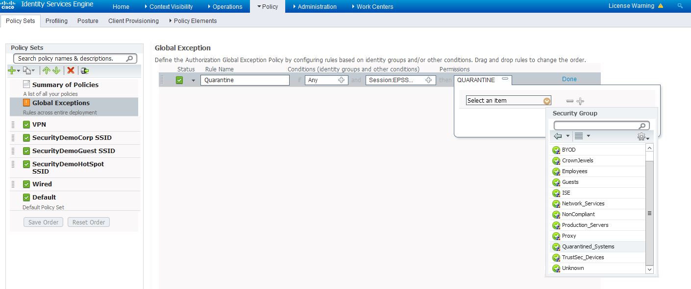The width and height of the screenshot is (691, 289).
Task: Click gear settings icon in Security Group popup
Action: point(641,136)
